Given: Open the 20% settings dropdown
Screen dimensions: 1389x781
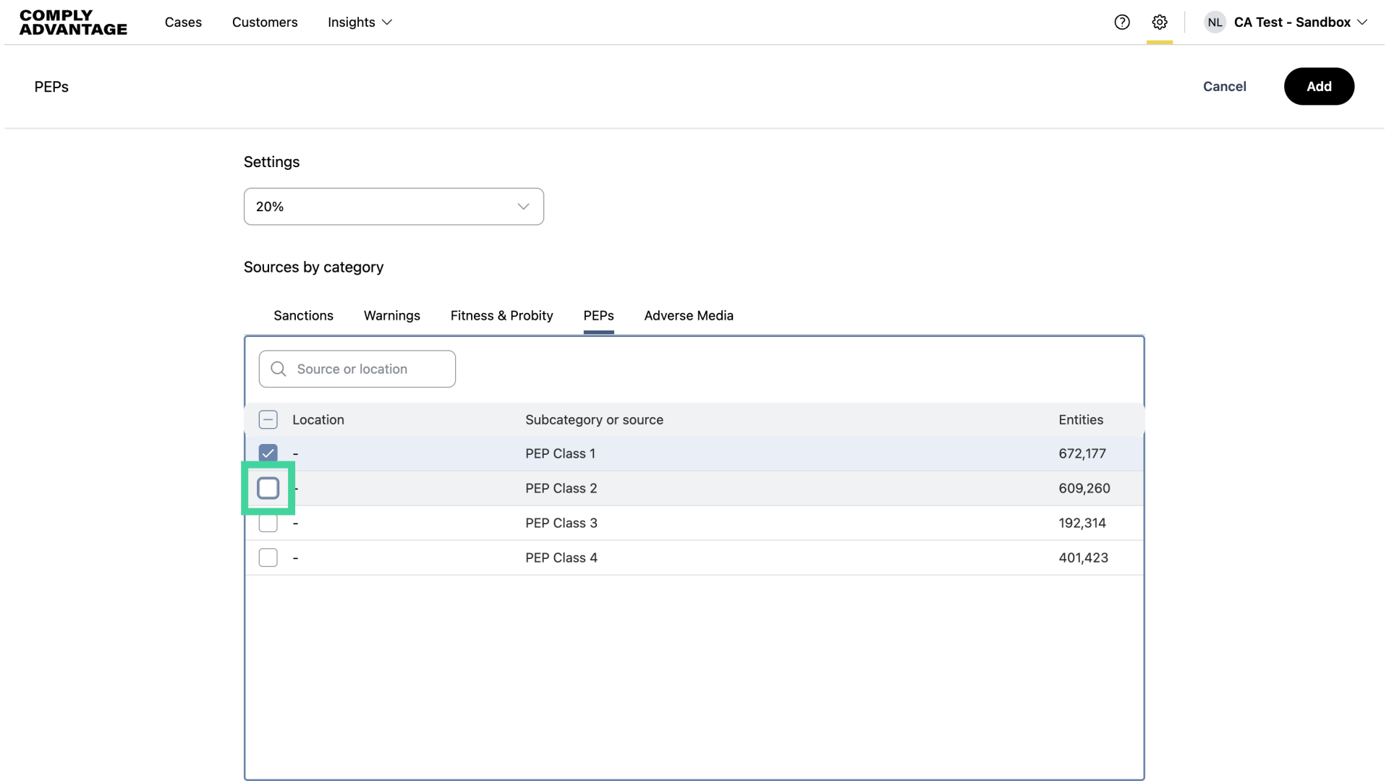Looking at the screenshot, I should pos(394,206).
